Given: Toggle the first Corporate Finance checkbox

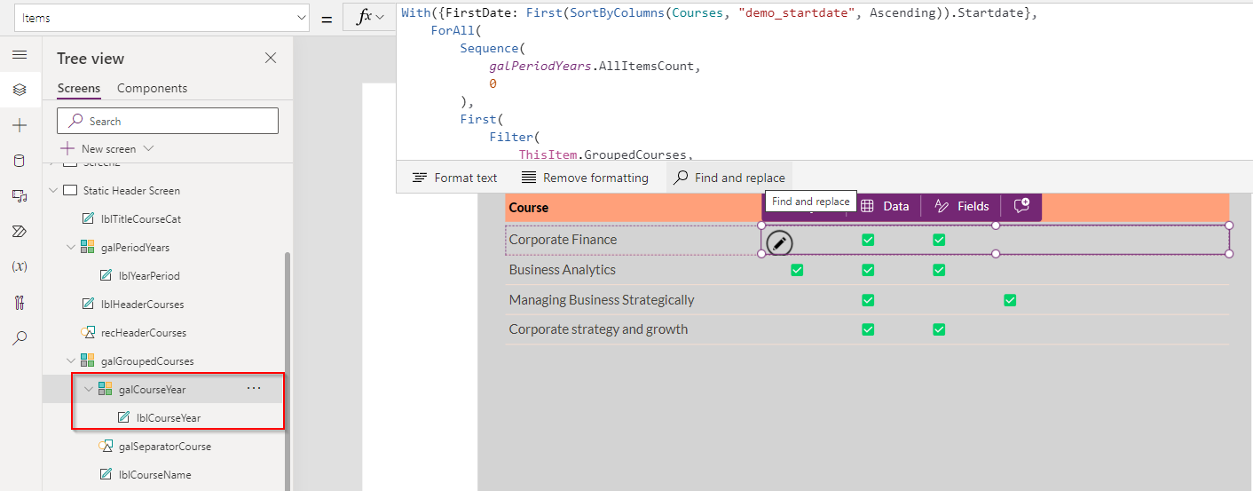Looking at the screenshot, I should pos(868,240).
